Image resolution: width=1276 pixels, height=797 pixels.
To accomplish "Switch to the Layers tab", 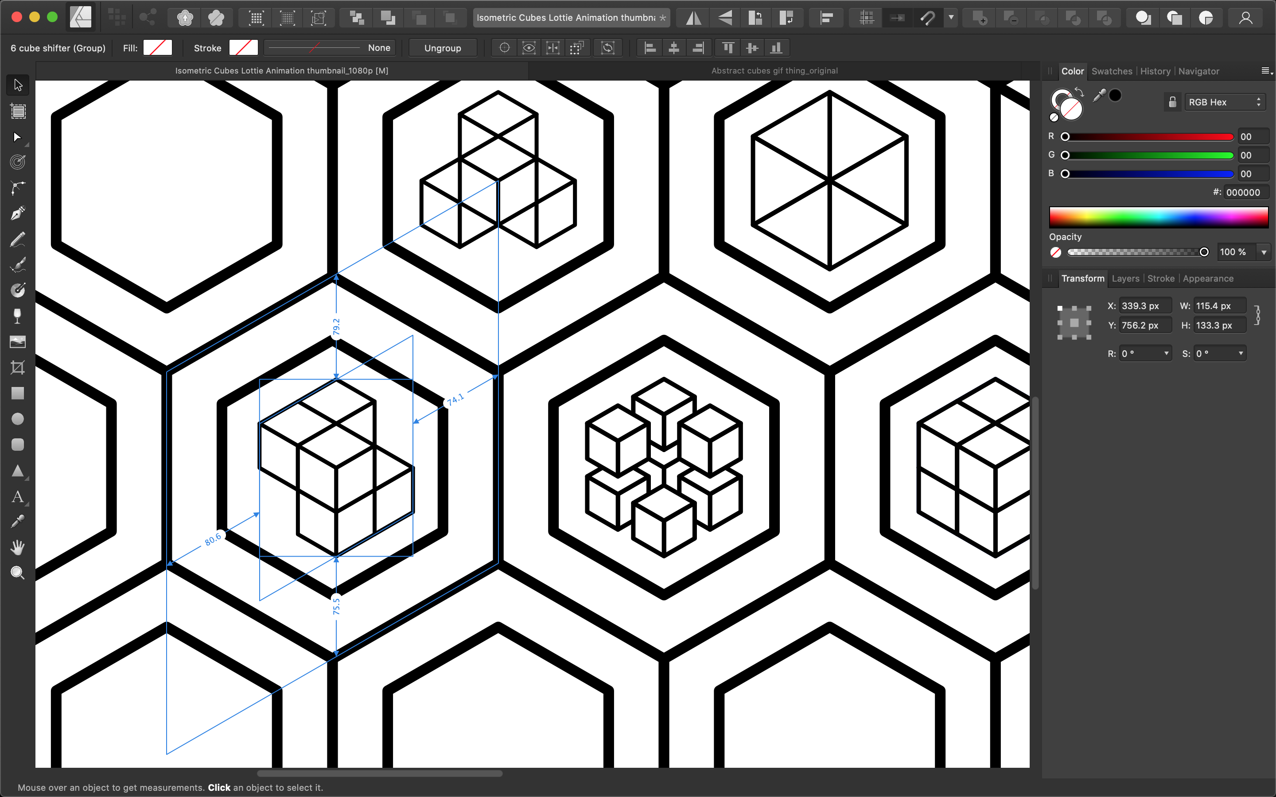I will tap(1125, 279).
